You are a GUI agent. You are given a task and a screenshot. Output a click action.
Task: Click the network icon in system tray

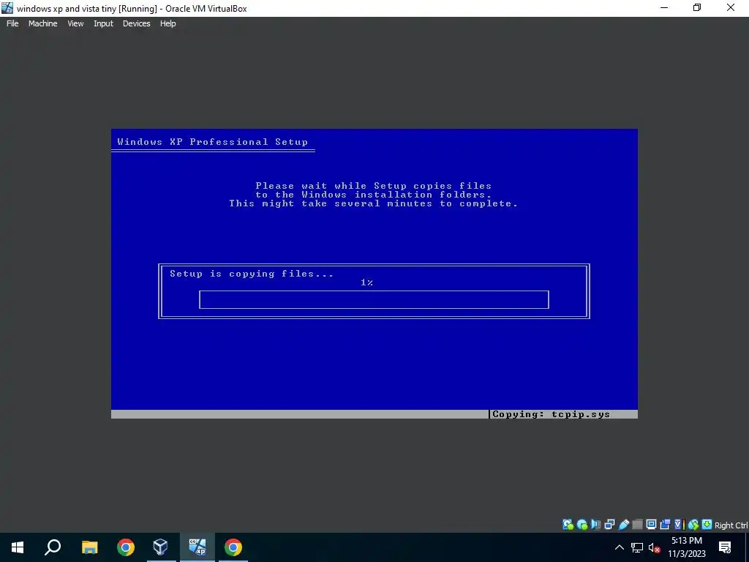[x=637, y=547]
